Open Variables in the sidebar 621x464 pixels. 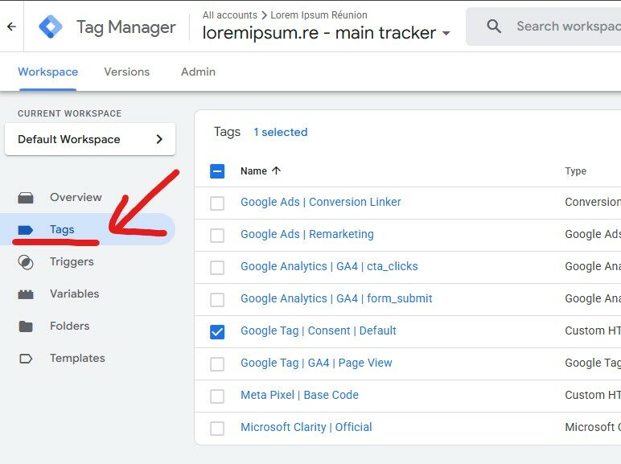coord(75,294)
